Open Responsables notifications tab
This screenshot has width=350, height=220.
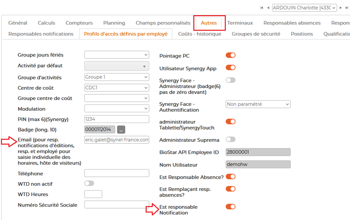(41, 34)
